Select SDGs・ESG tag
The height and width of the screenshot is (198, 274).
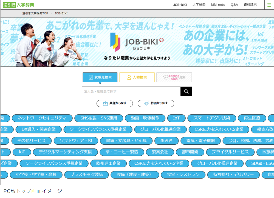(x=260, y=164)
